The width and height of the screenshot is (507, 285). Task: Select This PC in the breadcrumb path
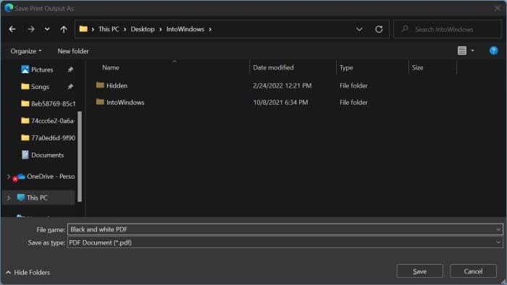(109, 29)
